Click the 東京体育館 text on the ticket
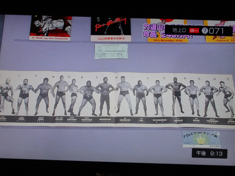The image size is (235, 176). (214, 146)
